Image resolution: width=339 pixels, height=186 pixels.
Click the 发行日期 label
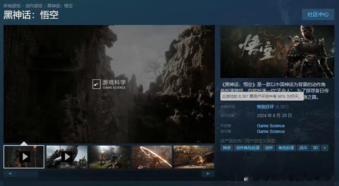(x=228, y=116)
